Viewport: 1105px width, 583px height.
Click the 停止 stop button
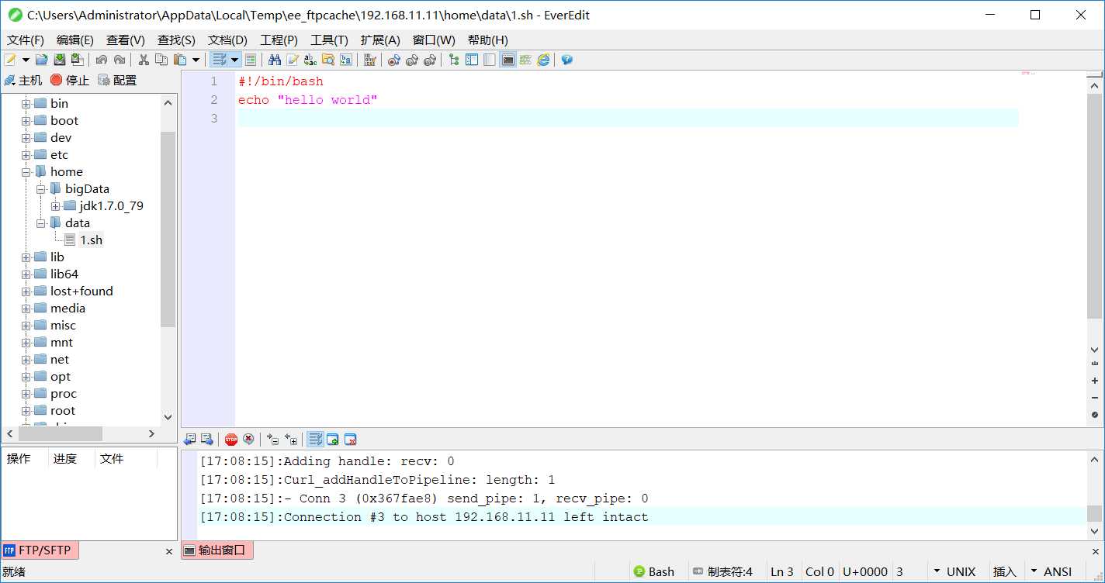70,80
